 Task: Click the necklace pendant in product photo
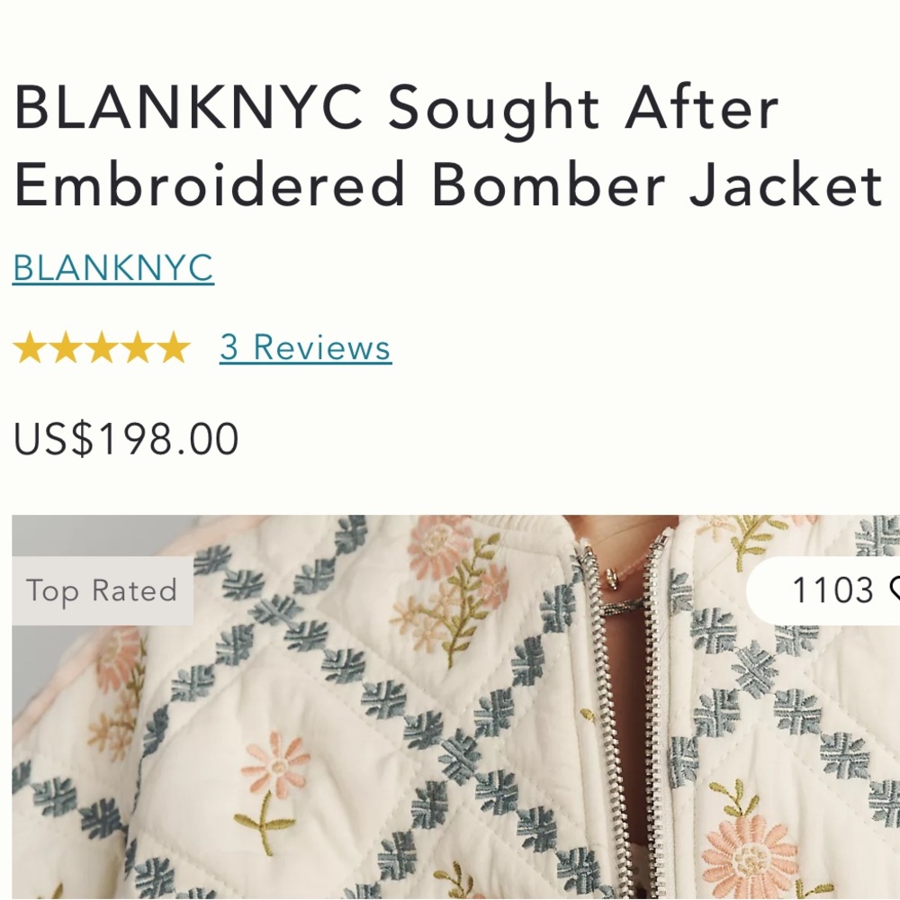[x=612, y=578]
